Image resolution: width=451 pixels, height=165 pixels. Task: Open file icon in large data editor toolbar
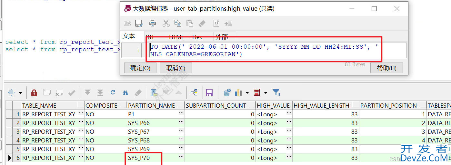click(128, 23)
